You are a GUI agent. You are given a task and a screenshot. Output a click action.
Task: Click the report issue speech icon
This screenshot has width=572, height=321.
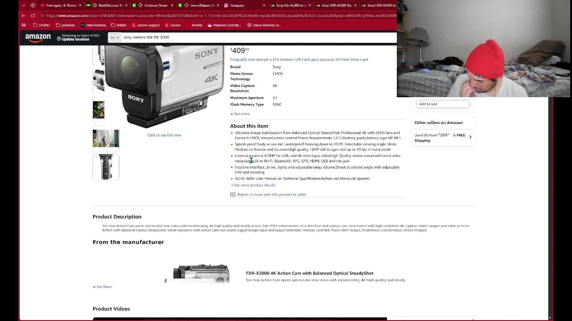point(232,194)
